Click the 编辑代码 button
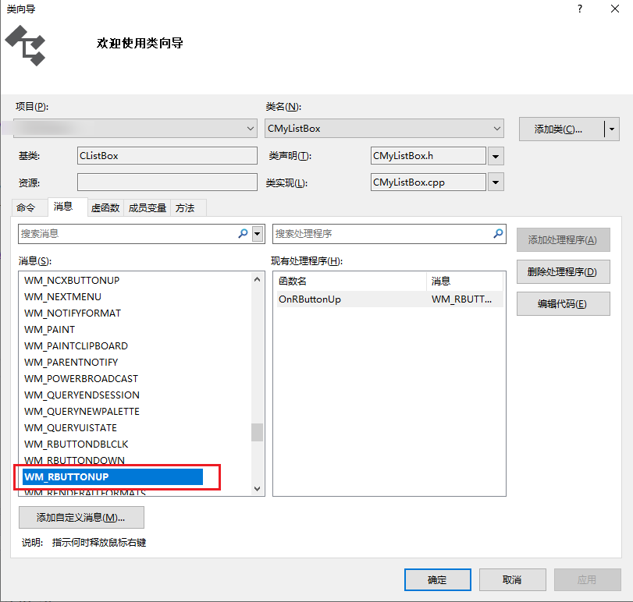This screenshot has width=633, height=602. pyautogui.click(x=563, y=304)
